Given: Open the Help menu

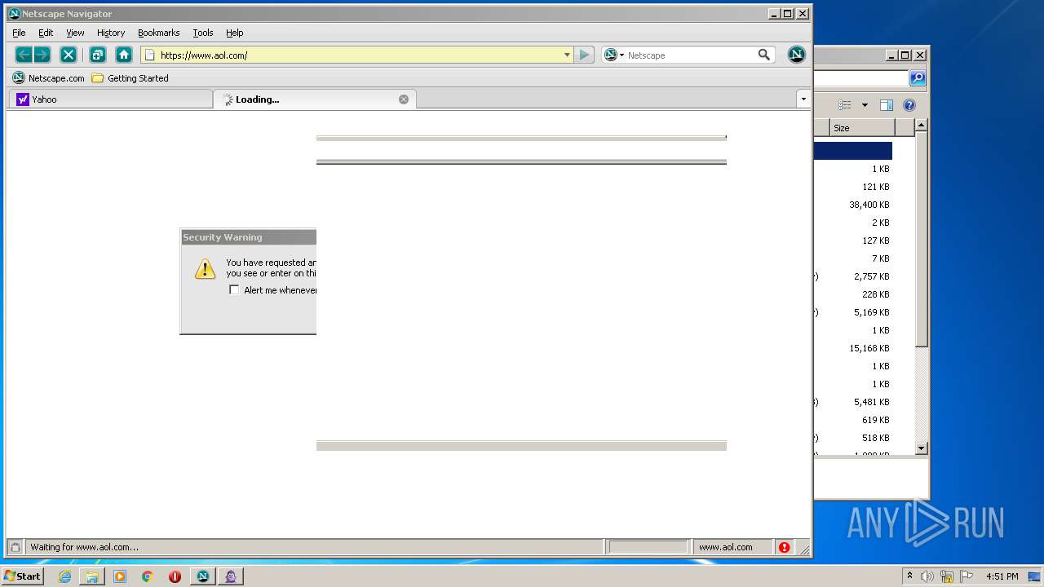Looking at the screenshot, I should pyautogui.click(x=235, y=33).
